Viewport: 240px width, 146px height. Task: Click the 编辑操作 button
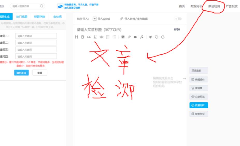[199, 79]
